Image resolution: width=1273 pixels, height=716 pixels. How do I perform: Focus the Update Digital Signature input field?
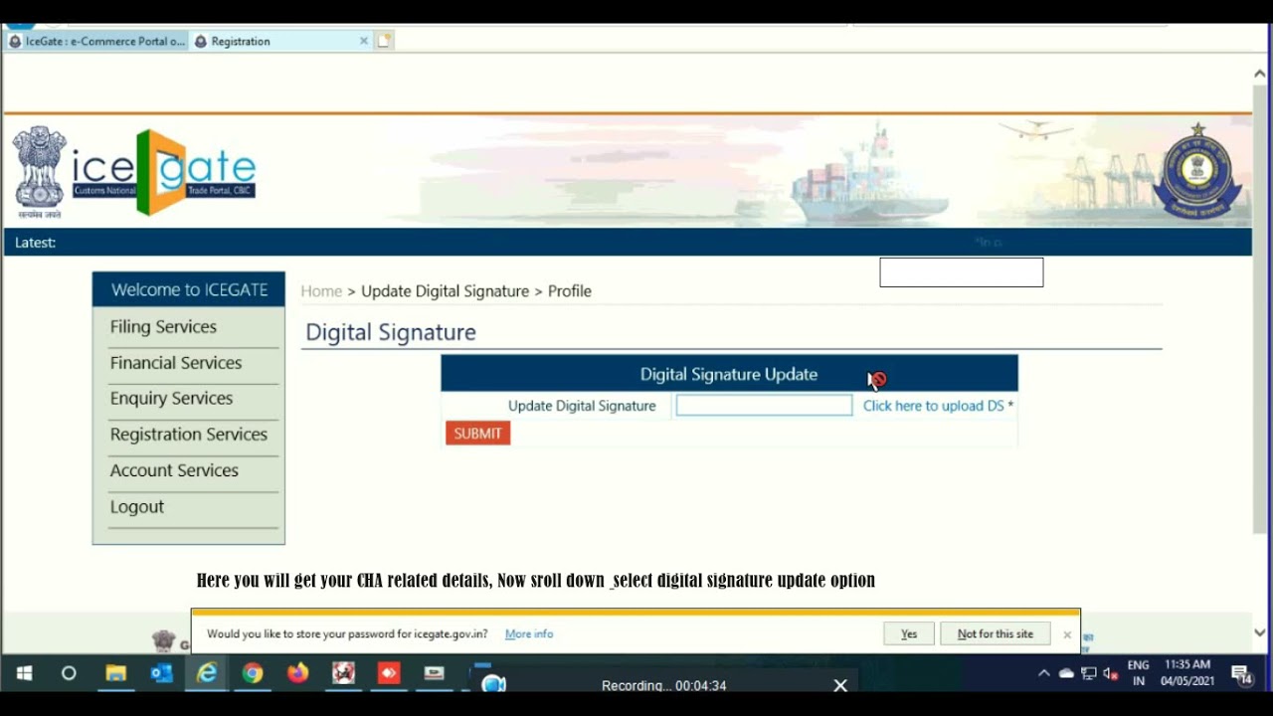764,406
